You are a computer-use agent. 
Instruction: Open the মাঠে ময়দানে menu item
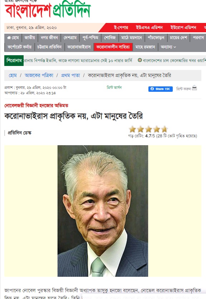point(132,38)
